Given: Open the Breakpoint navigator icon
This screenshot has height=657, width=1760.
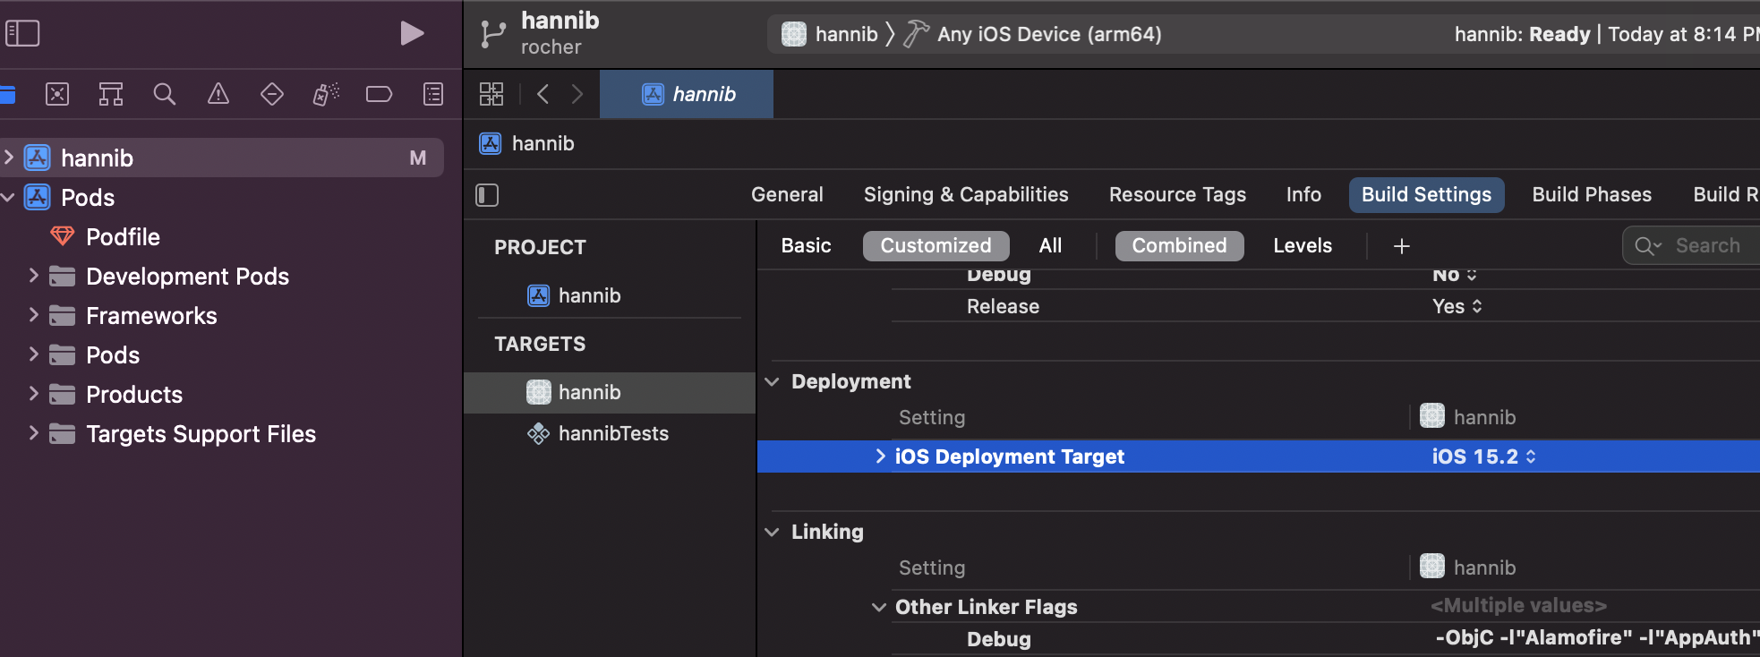Looking at the screenshot, I should [x=380, y=94].
